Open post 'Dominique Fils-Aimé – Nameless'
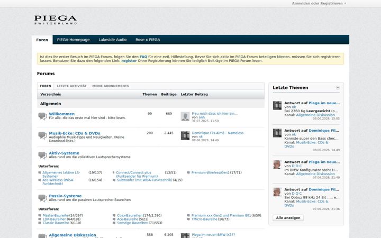Image resolution: width=381 pixels, height=238 pixels. click(217, 133)
